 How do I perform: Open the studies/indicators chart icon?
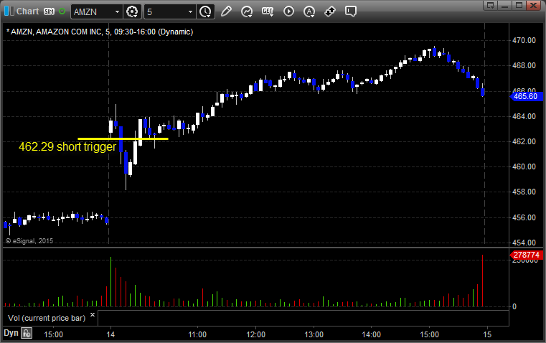(247, 11)
